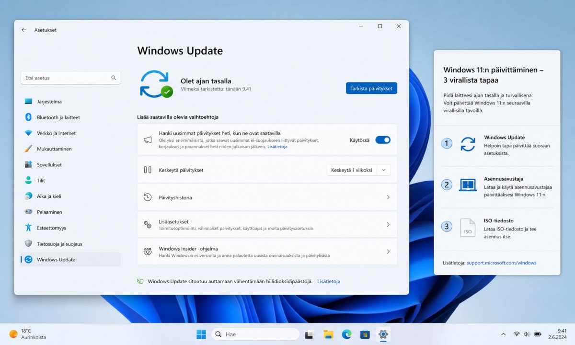Click the Wi-Fi icon beside Verkko ja Internet

point(28,133)
